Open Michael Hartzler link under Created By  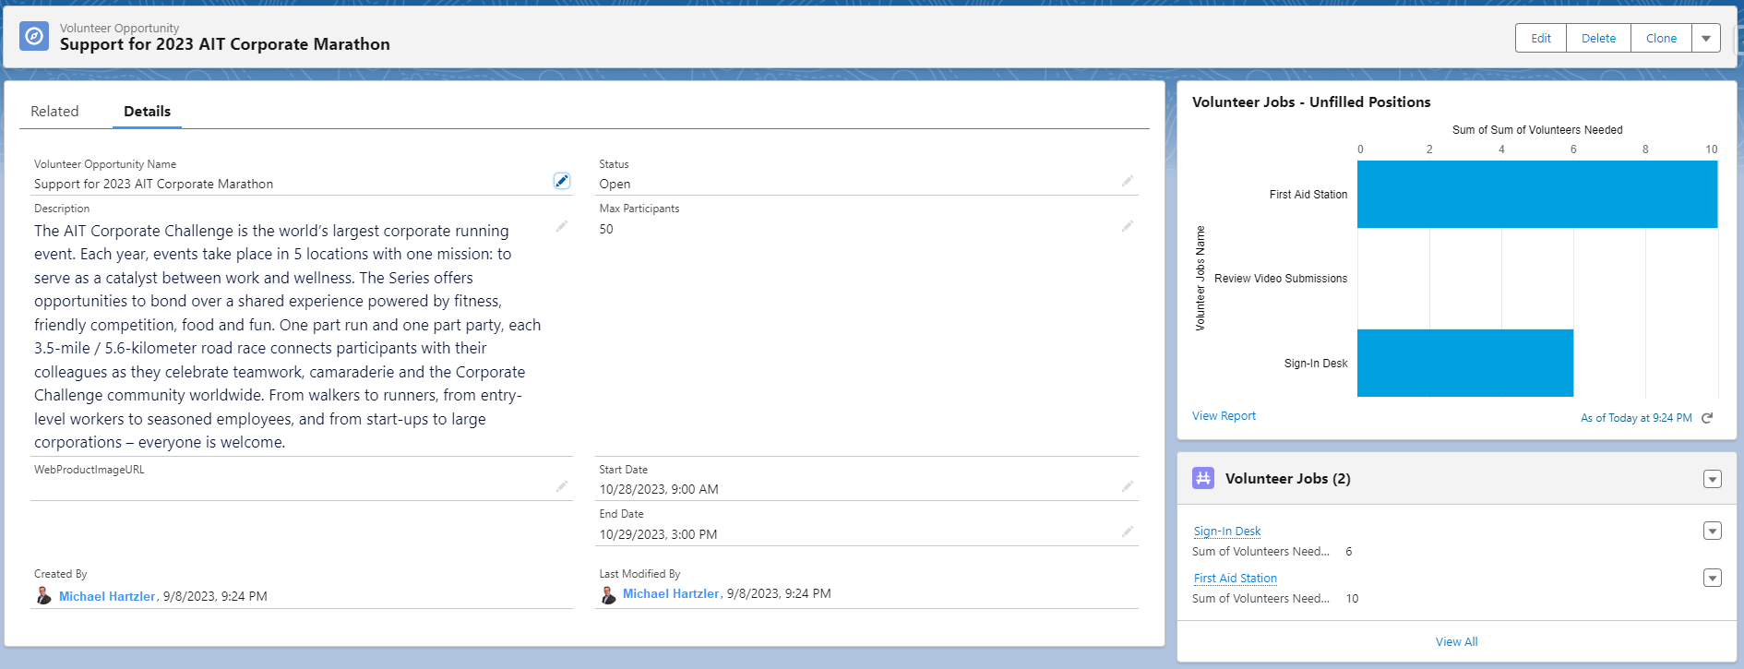click(x=107, y=596)
